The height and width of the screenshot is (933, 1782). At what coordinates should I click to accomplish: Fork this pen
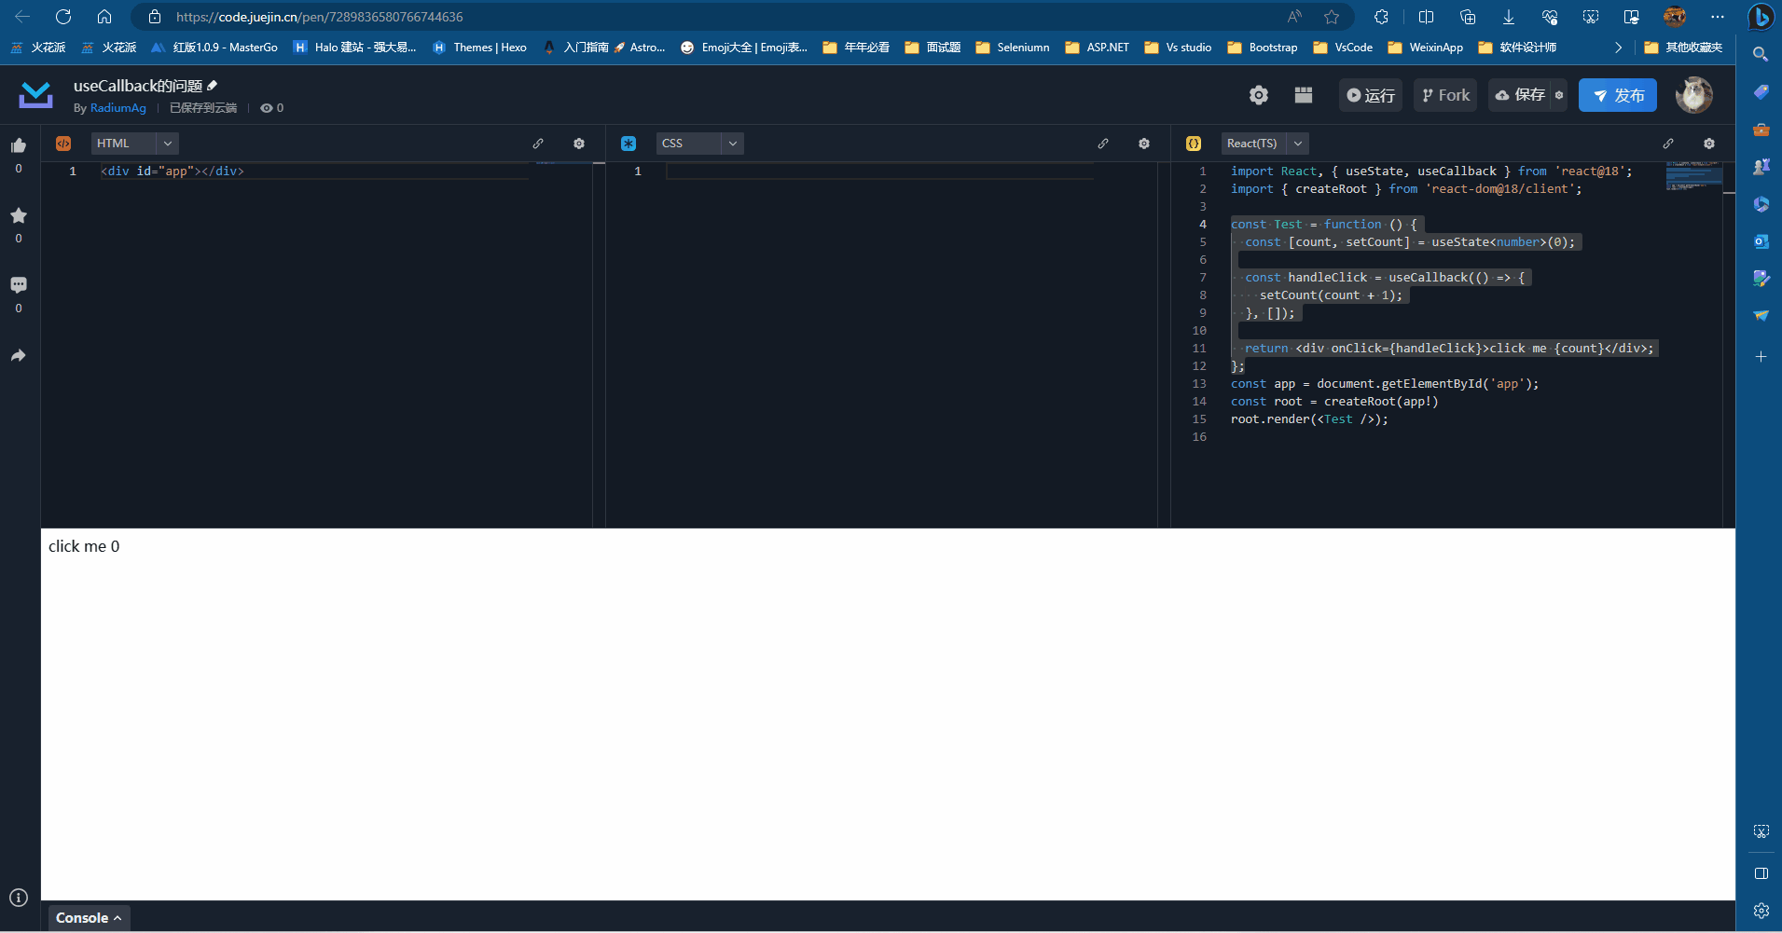(x=1445, y=95)
